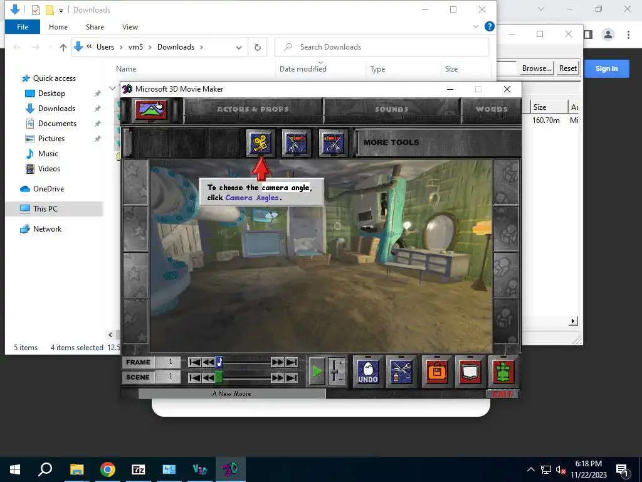This screenshot has height=482, width=642.
Task: Open the View ribbon tab in Explorer
Action: tap(130, 27)
